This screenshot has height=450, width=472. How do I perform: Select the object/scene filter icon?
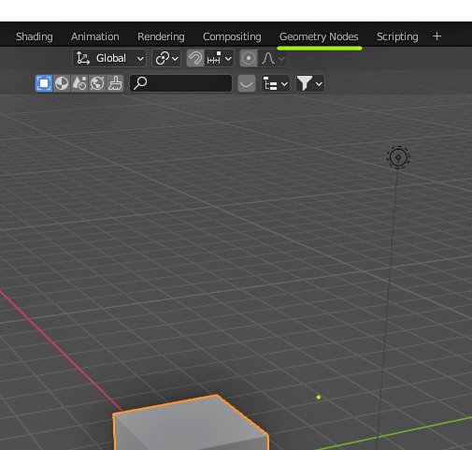point(44,83)
